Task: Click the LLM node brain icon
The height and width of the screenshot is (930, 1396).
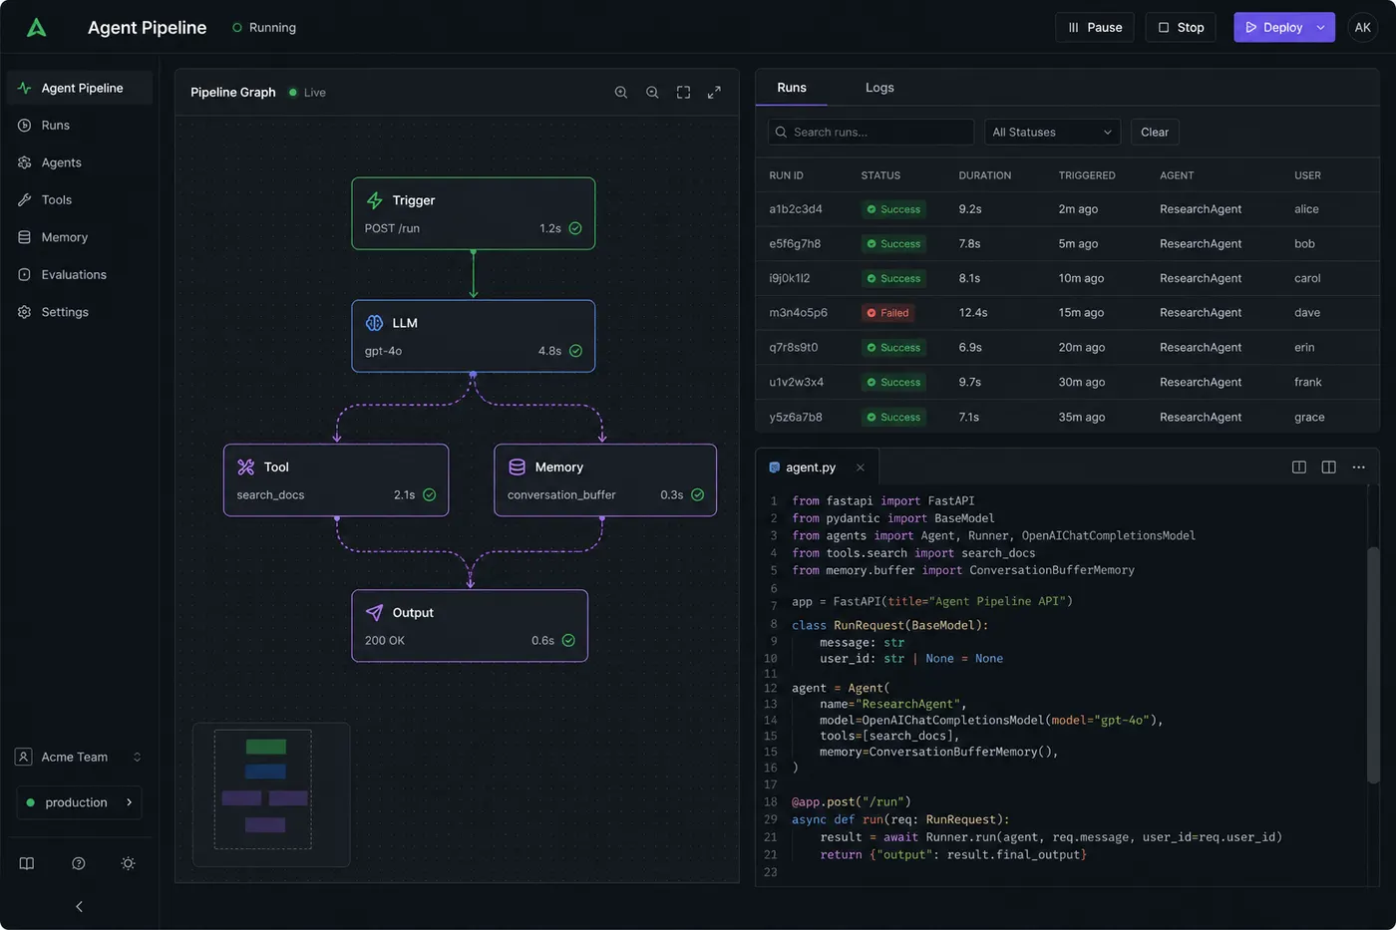Action: 375,323
